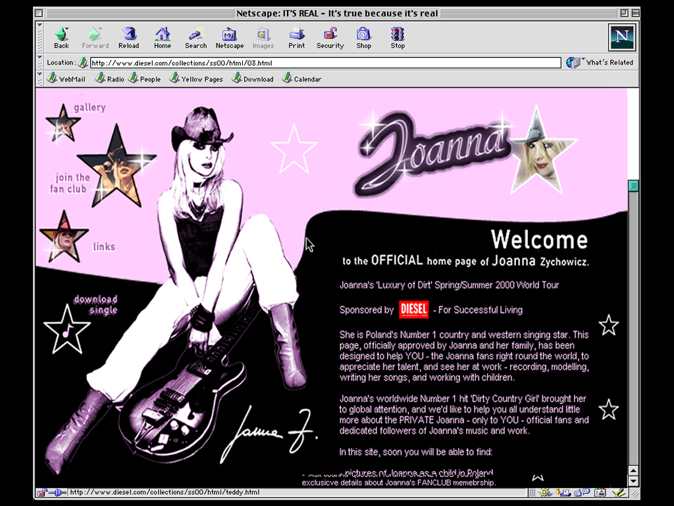Collapse the personal toolbar handle

point(39,79)
